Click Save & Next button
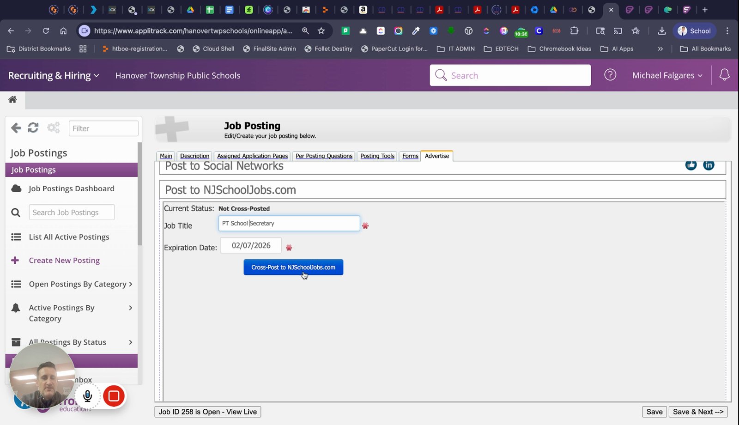The width and height of the screenshot is (739, 425). (698, 412)
